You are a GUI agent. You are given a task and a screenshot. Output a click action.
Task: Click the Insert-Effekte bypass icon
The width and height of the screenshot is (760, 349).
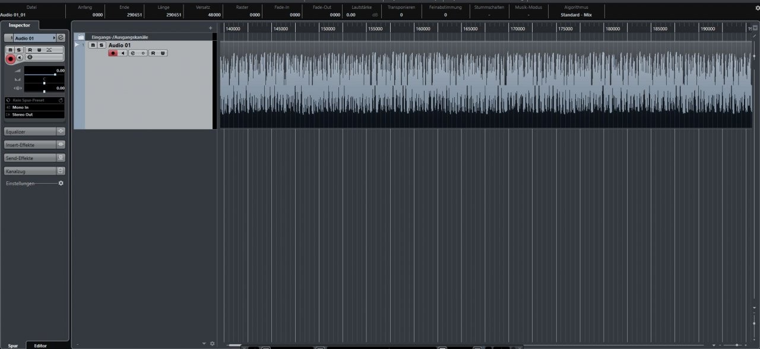point(61,145)
